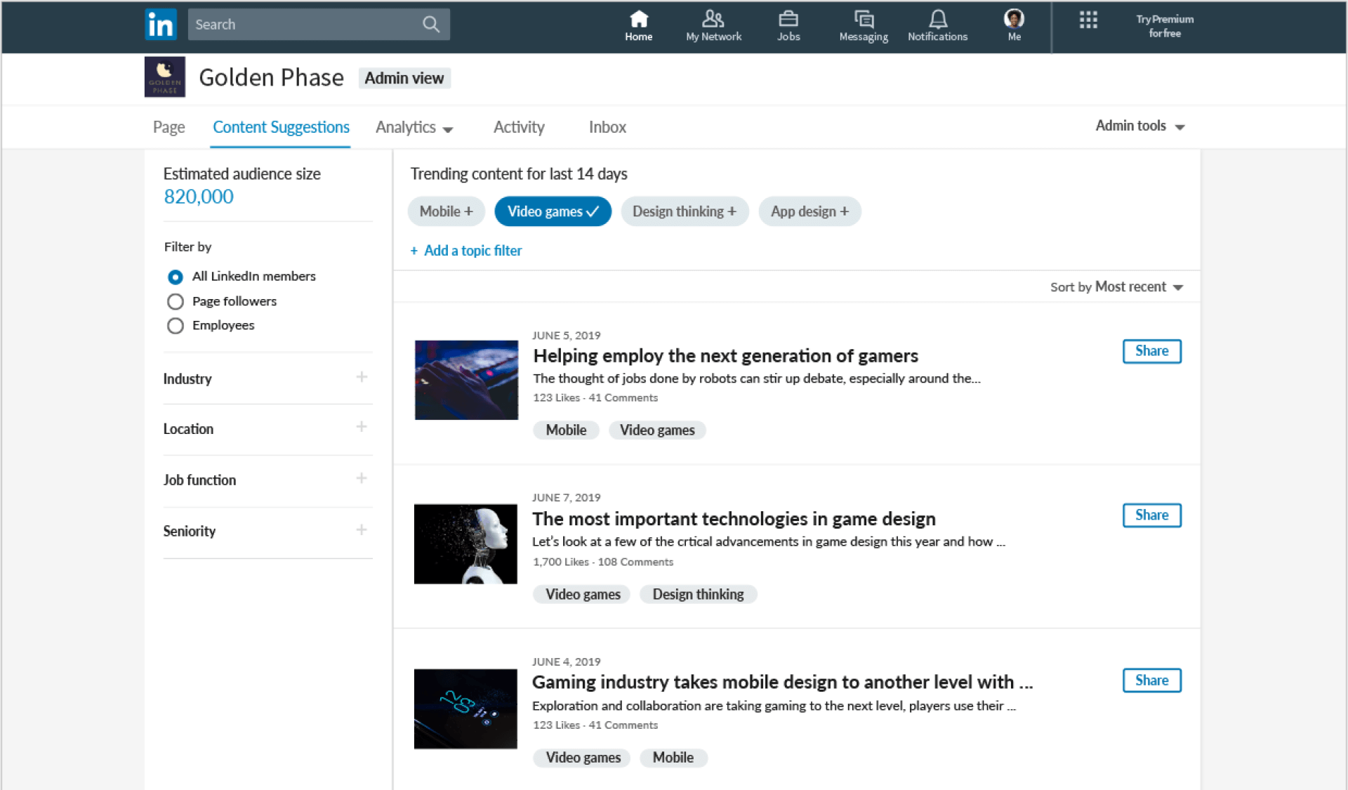Deselect the Video games topic filter

(x=553, y=211)
